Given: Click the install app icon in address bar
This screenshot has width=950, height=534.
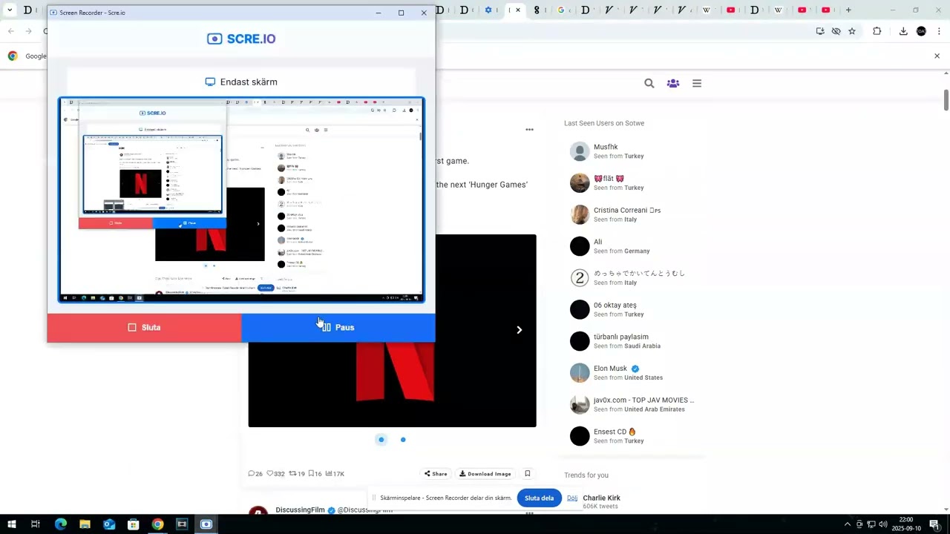Looking at the screenshot, I should click(x=820, y=31).
